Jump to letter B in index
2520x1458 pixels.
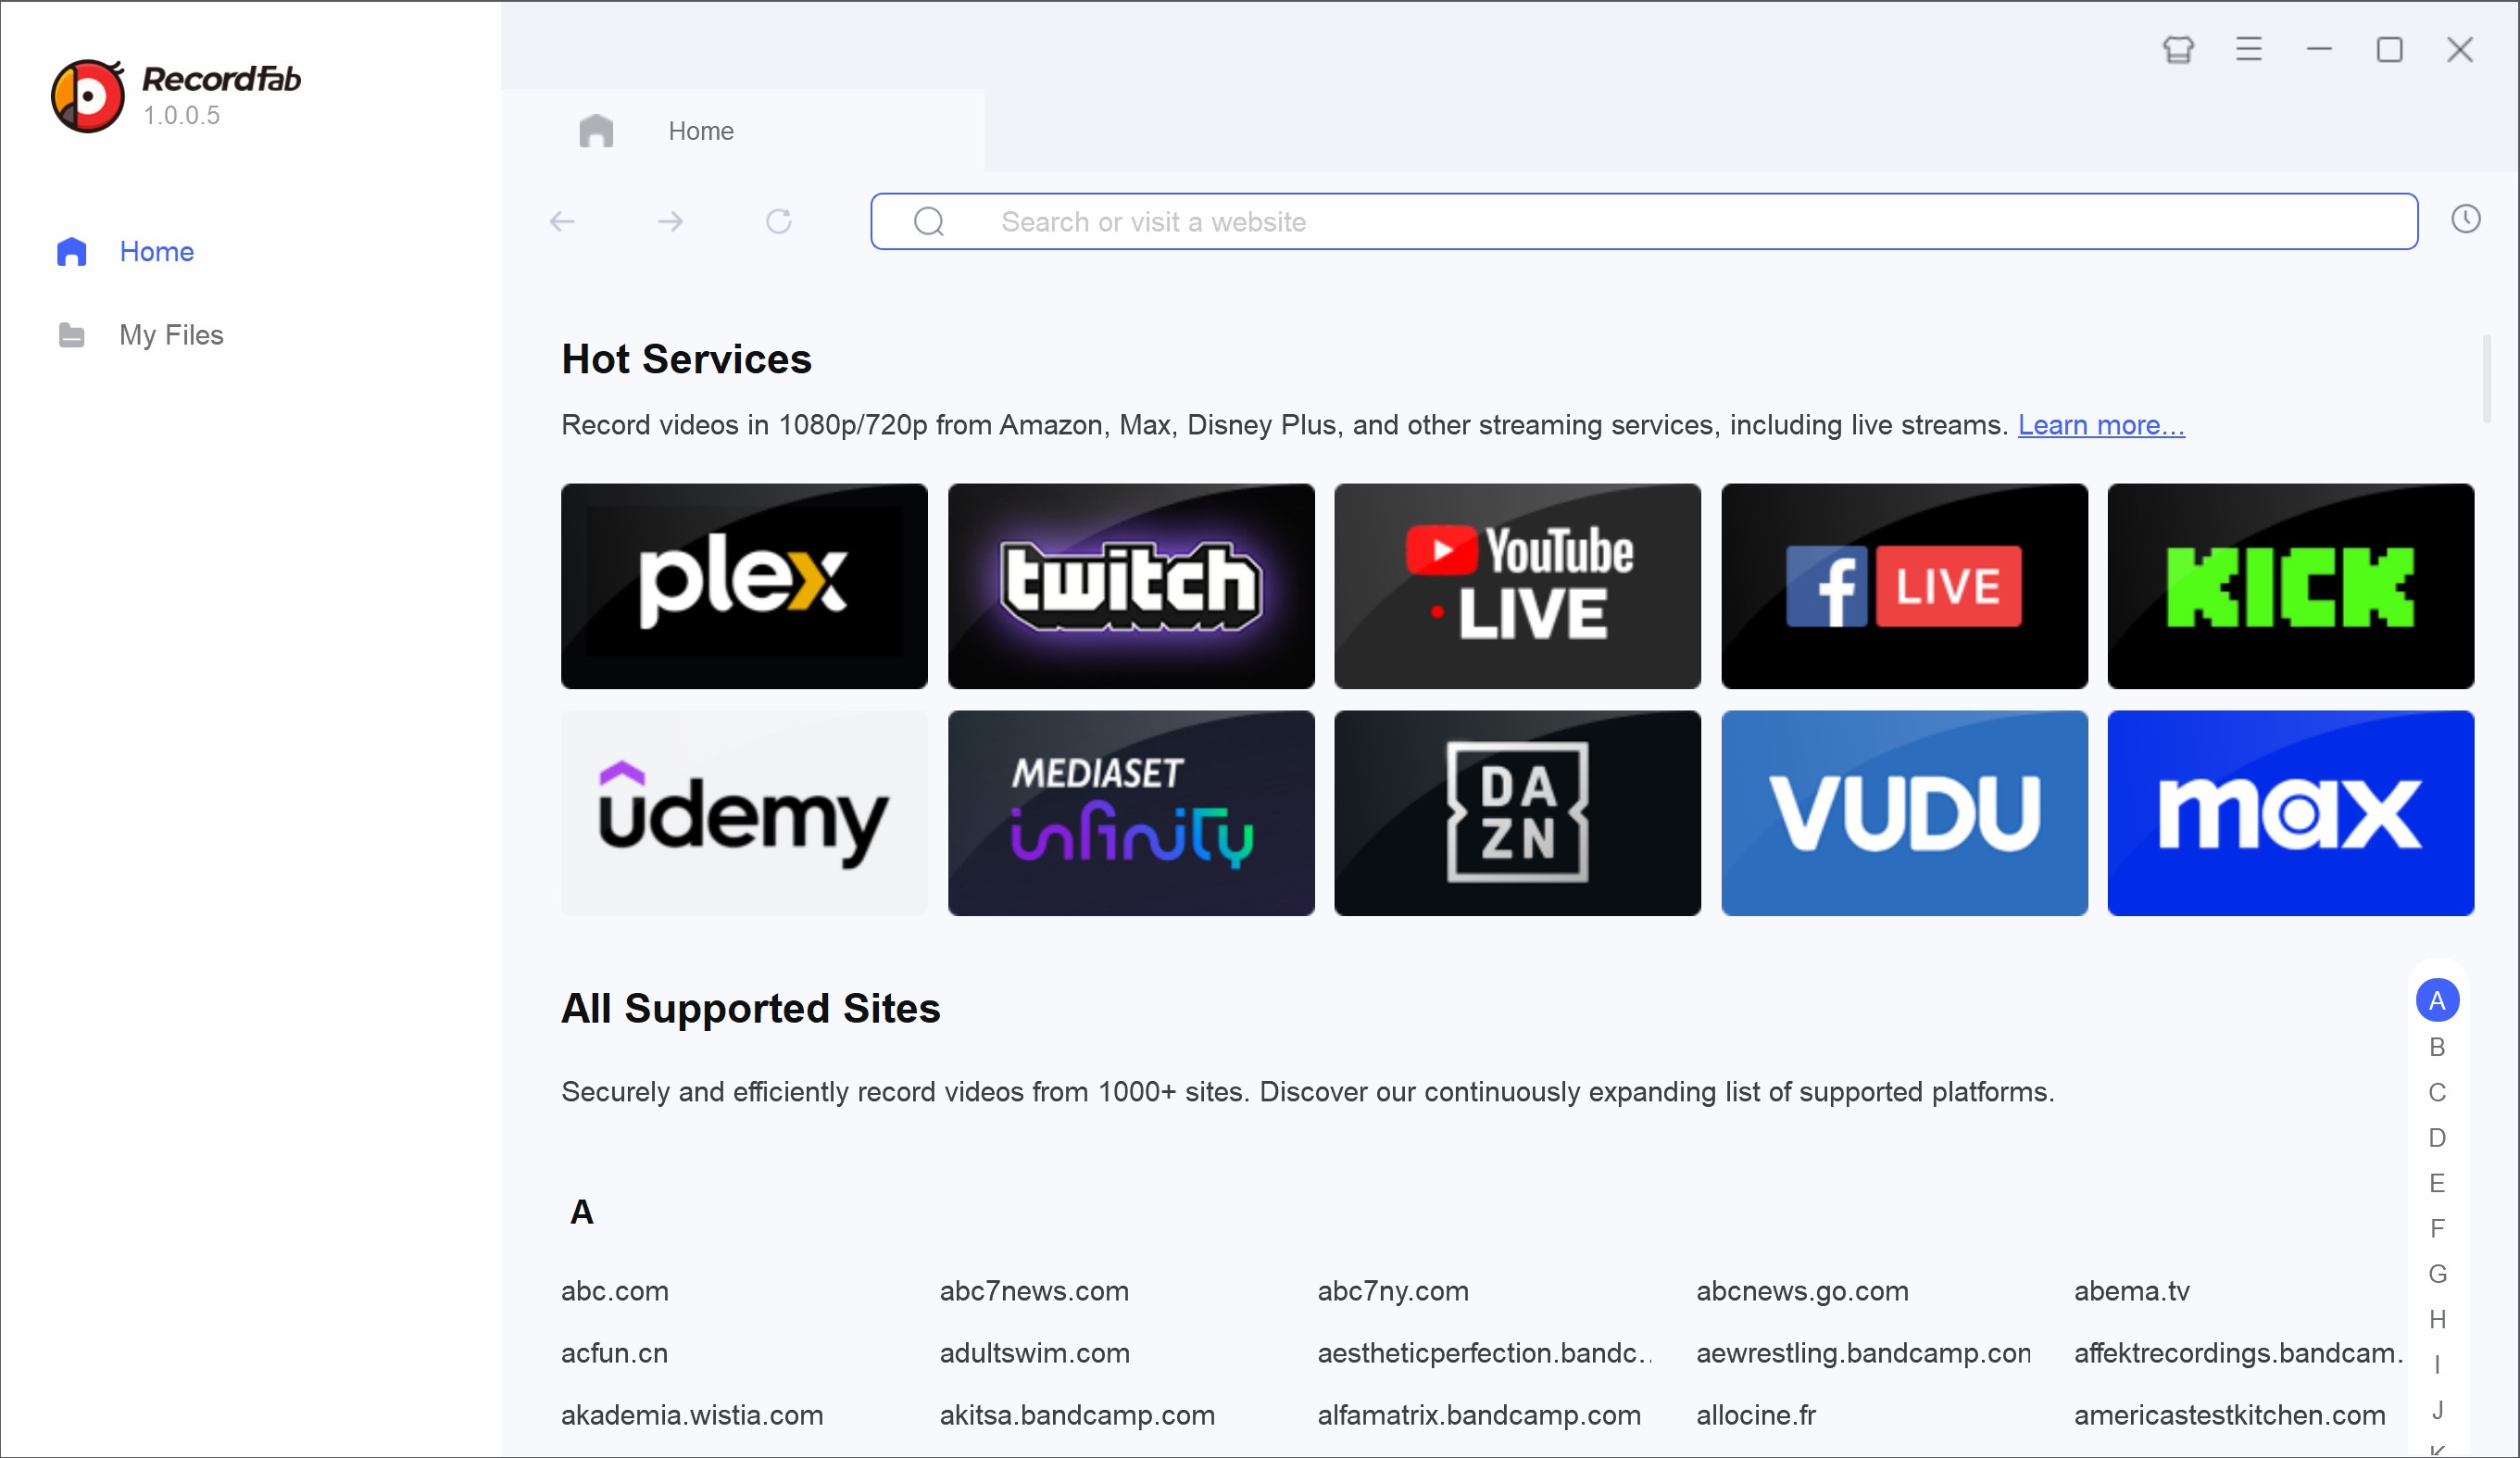click(2437, 1047)
